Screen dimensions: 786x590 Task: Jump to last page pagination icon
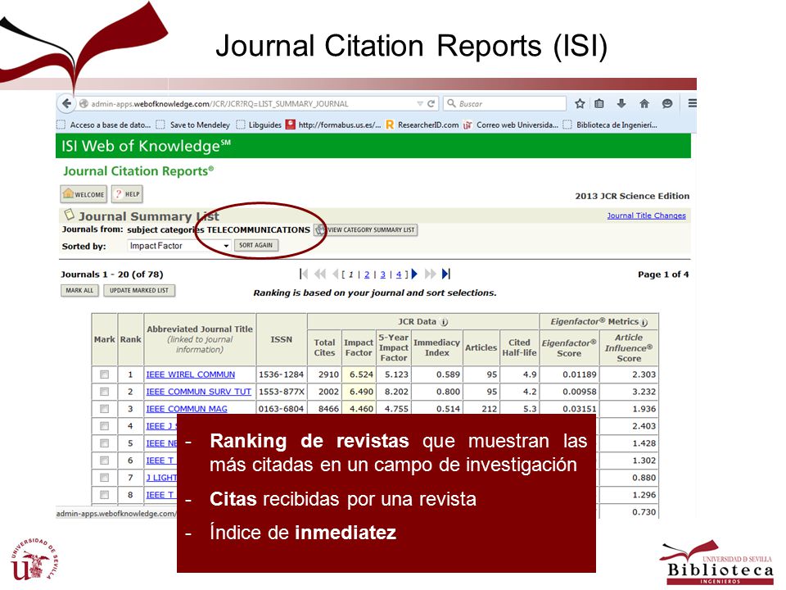(446, 274)
